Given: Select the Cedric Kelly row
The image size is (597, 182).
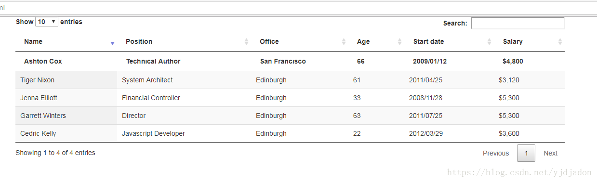Looking at the screenshot, I should click(290, 133).
